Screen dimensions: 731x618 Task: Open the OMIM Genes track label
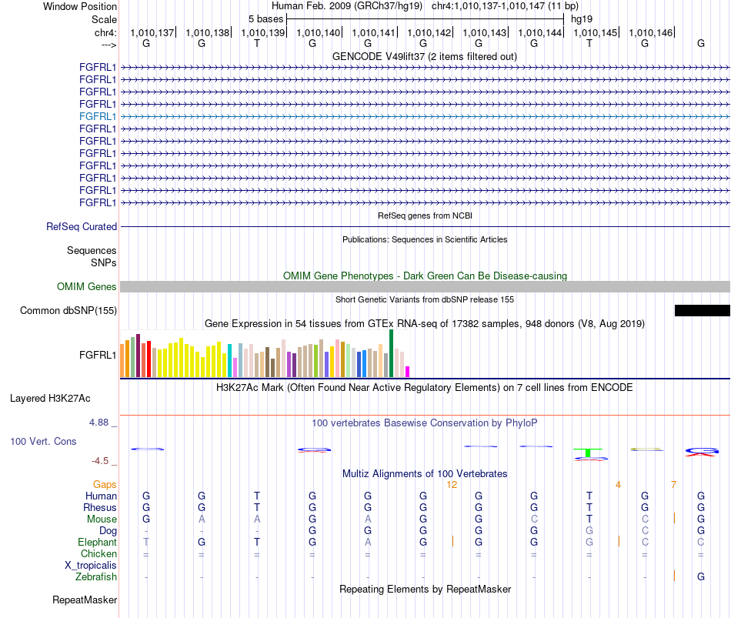pos(87,287)
